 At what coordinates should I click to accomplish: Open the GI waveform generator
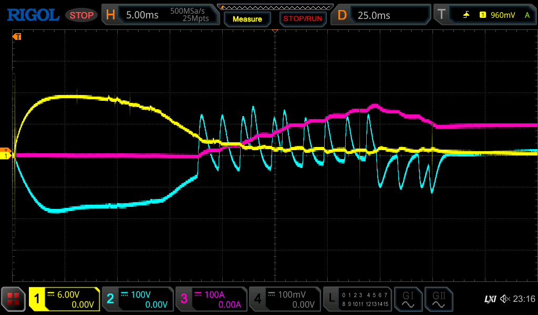tap(408, 299)
